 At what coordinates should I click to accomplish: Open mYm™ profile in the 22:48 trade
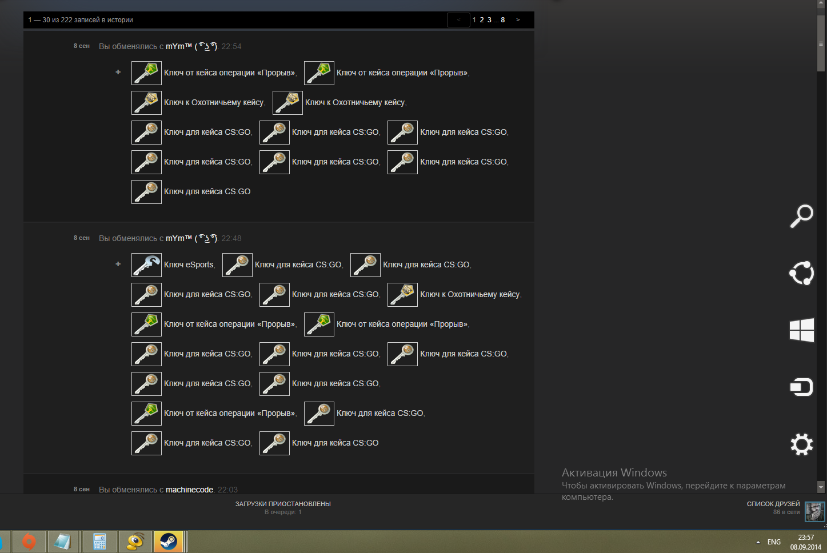(191, 238)
